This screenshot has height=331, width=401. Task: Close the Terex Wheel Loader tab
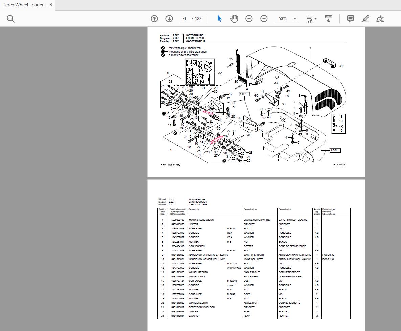coord(51,5)
